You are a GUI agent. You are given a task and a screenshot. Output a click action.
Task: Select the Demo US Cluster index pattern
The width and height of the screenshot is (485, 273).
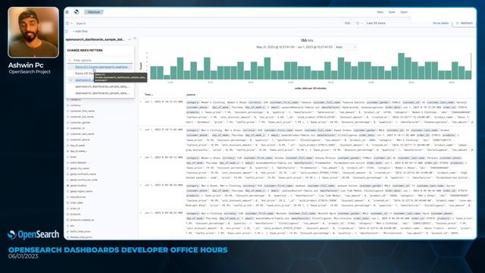point(84,74)
